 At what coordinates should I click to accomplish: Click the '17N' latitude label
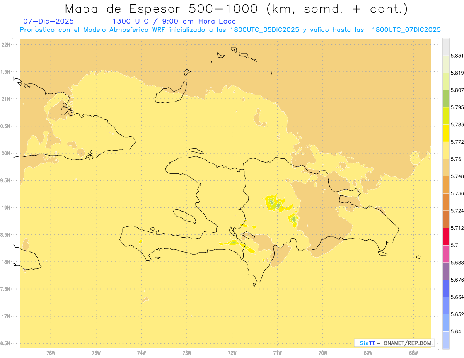(6, 316)
